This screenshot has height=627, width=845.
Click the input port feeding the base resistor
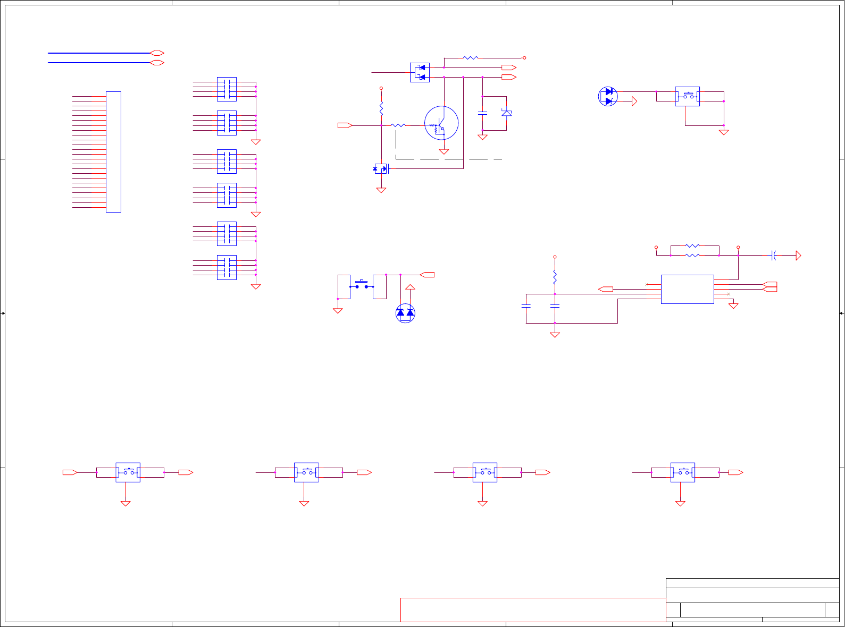(345, 125)
